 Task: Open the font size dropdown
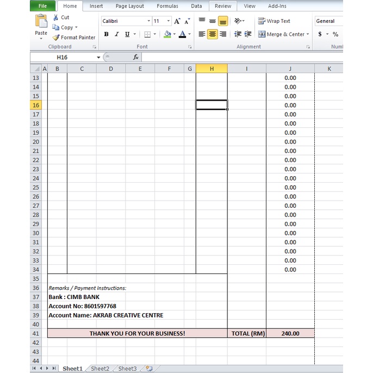pos(169,21)
